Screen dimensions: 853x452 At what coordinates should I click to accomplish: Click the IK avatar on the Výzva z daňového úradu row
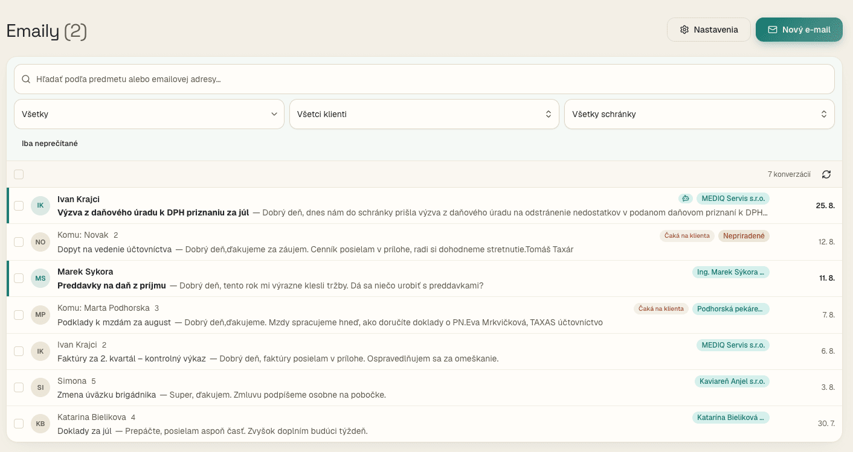[x=40, y=206]
